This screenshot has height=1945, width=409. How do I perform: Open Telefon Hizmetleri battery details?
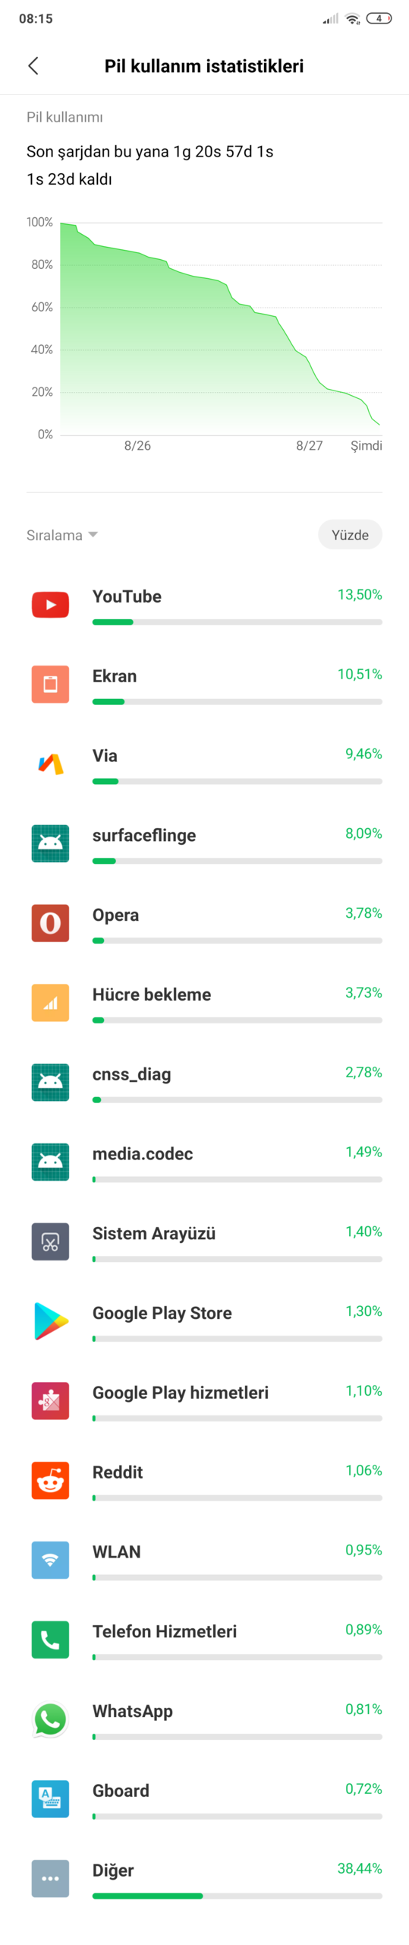tap(205, 1640)
